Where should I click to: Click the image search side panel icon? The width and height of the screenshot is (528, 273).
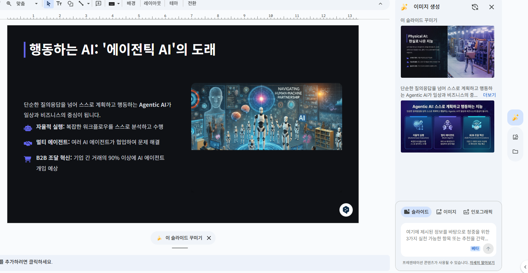tap(515, 137)
